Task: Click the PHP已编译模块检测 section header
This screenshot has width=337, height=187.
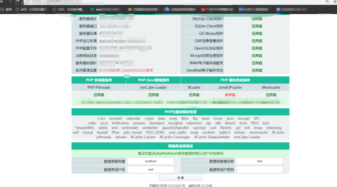Action: point(180,112)
